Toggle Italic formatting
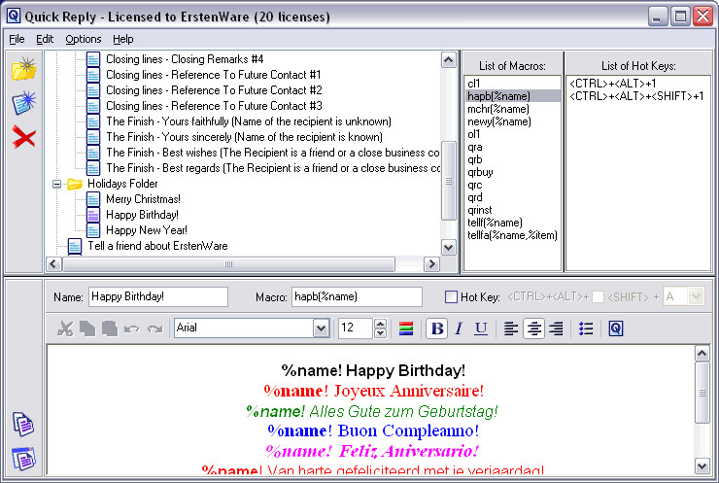Image resolution: width=719 pixels, height=483 pixels. point(459,328)
